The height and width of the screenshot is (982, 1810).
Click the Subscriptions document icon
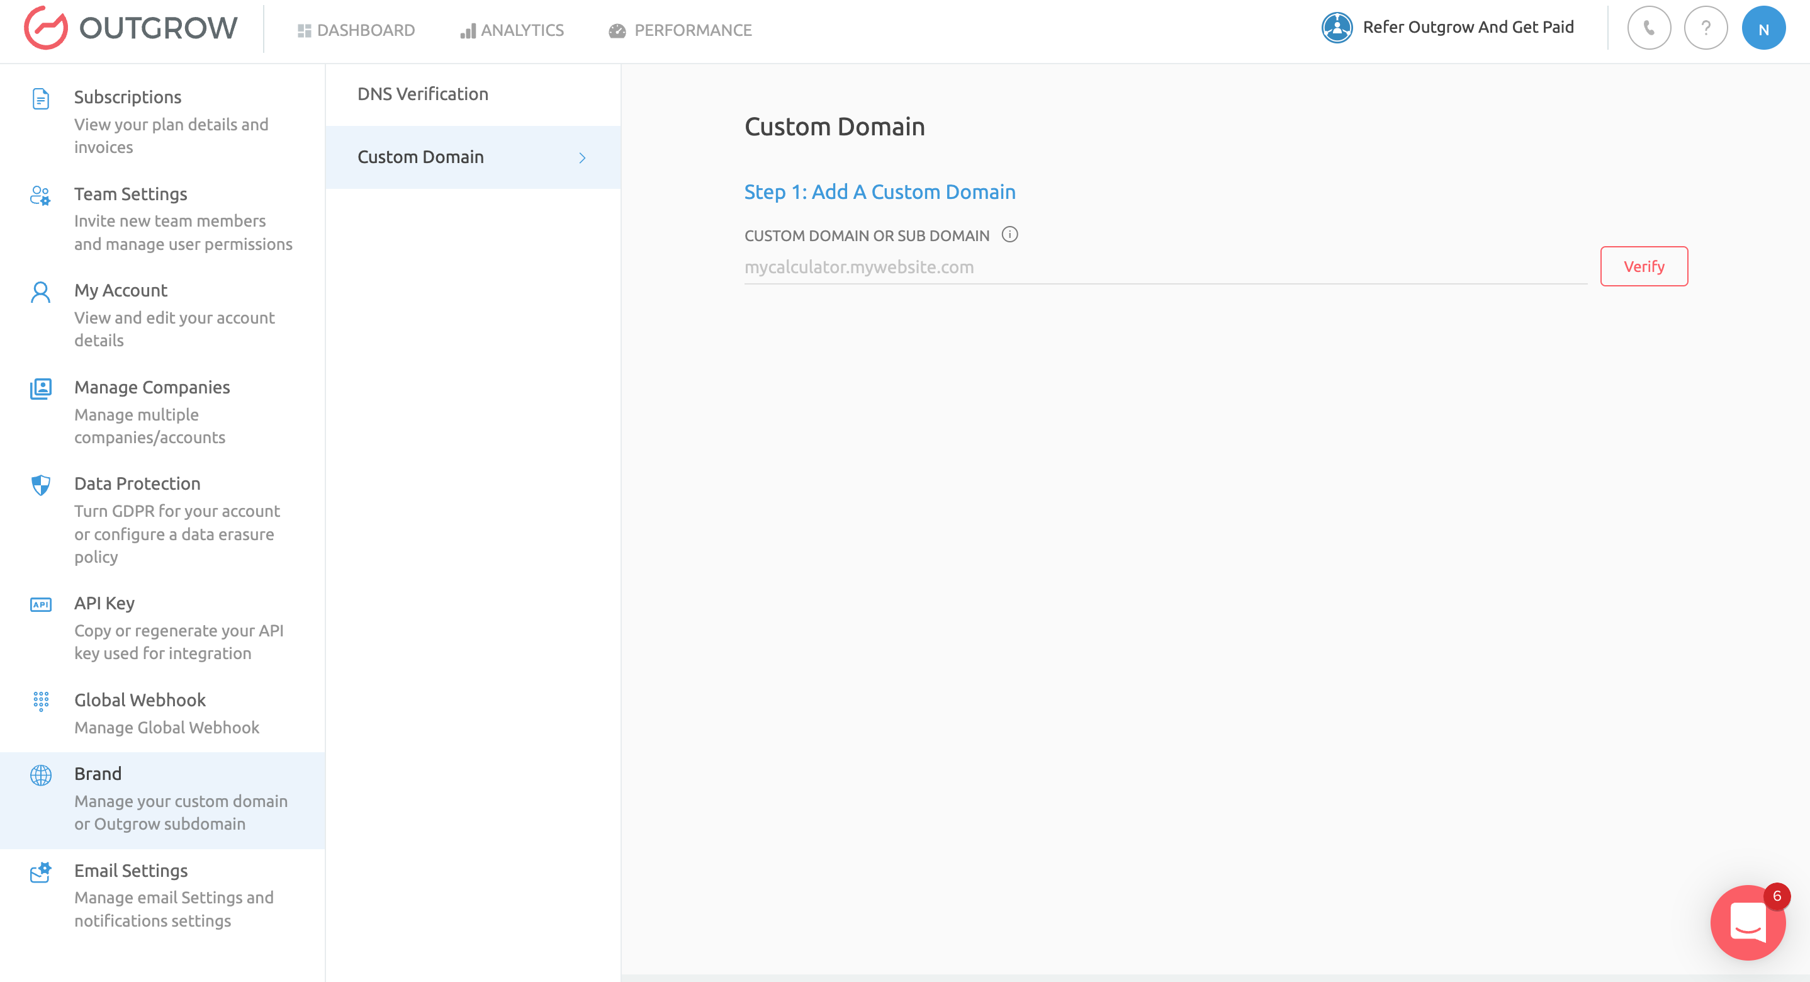[41, 98]
